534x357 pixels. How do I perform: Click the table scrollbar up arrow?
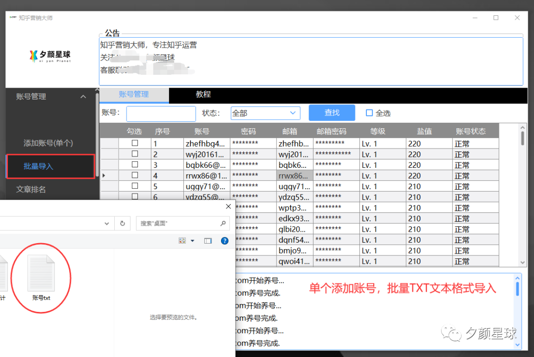pos(523,128)
